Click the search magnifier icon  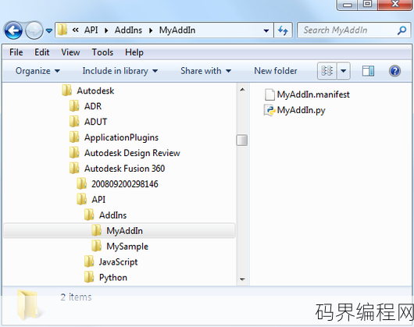click(x=402, y=30)
